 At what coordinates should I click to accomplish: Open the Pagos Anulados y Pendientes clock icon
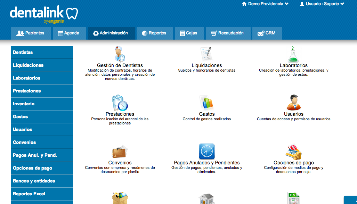206,152
